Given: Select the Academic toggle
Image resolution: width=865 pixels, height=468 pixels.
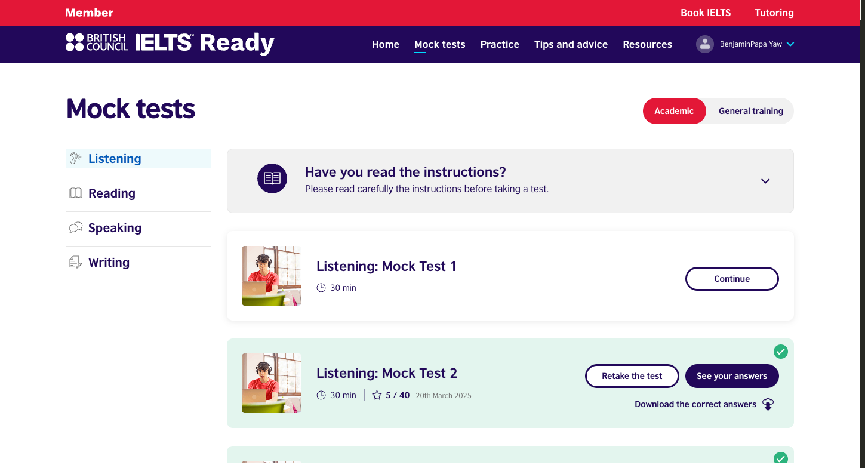Looking at the screenshot, I should [x=674, y=111].
